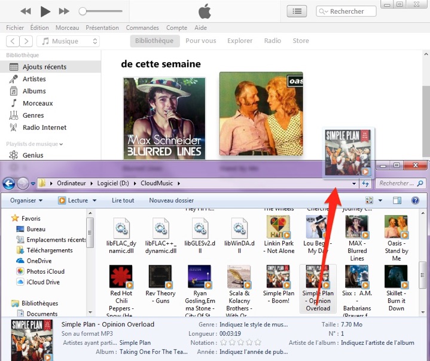The image size is (430, 361).
Task: Open the Commandes menu in iTunes
Action: coord(142,27)
